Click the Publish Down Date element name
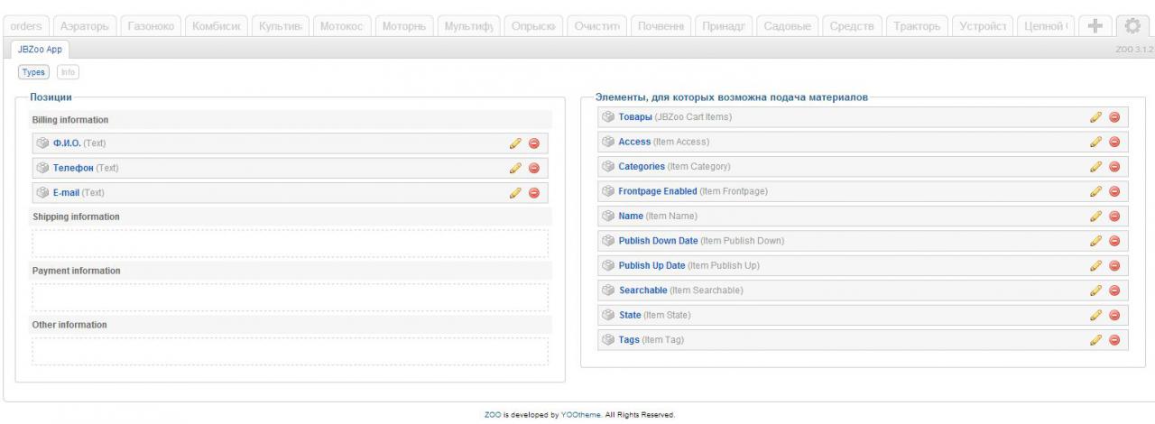 tap(658, 241)
